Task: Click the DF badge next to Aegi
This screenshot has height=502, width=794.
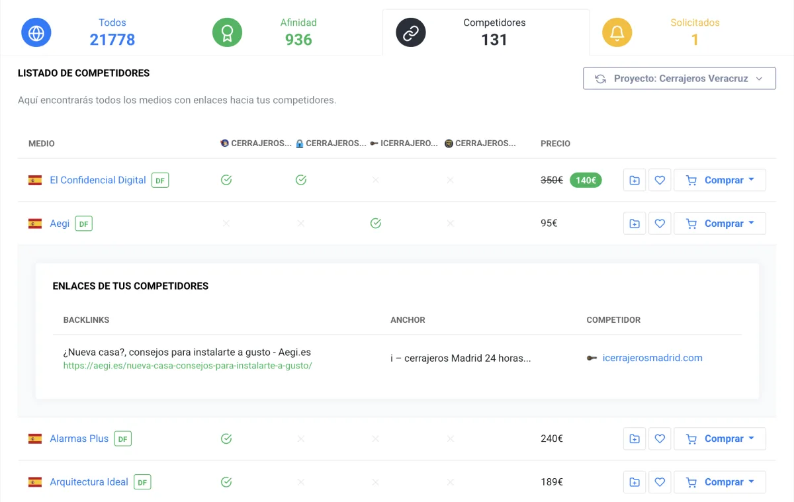Action: coord(83,224)
